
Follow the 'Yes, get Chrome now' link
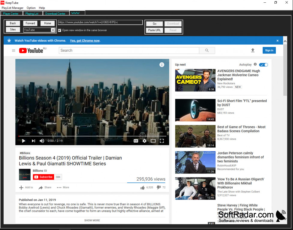(85, 41)
